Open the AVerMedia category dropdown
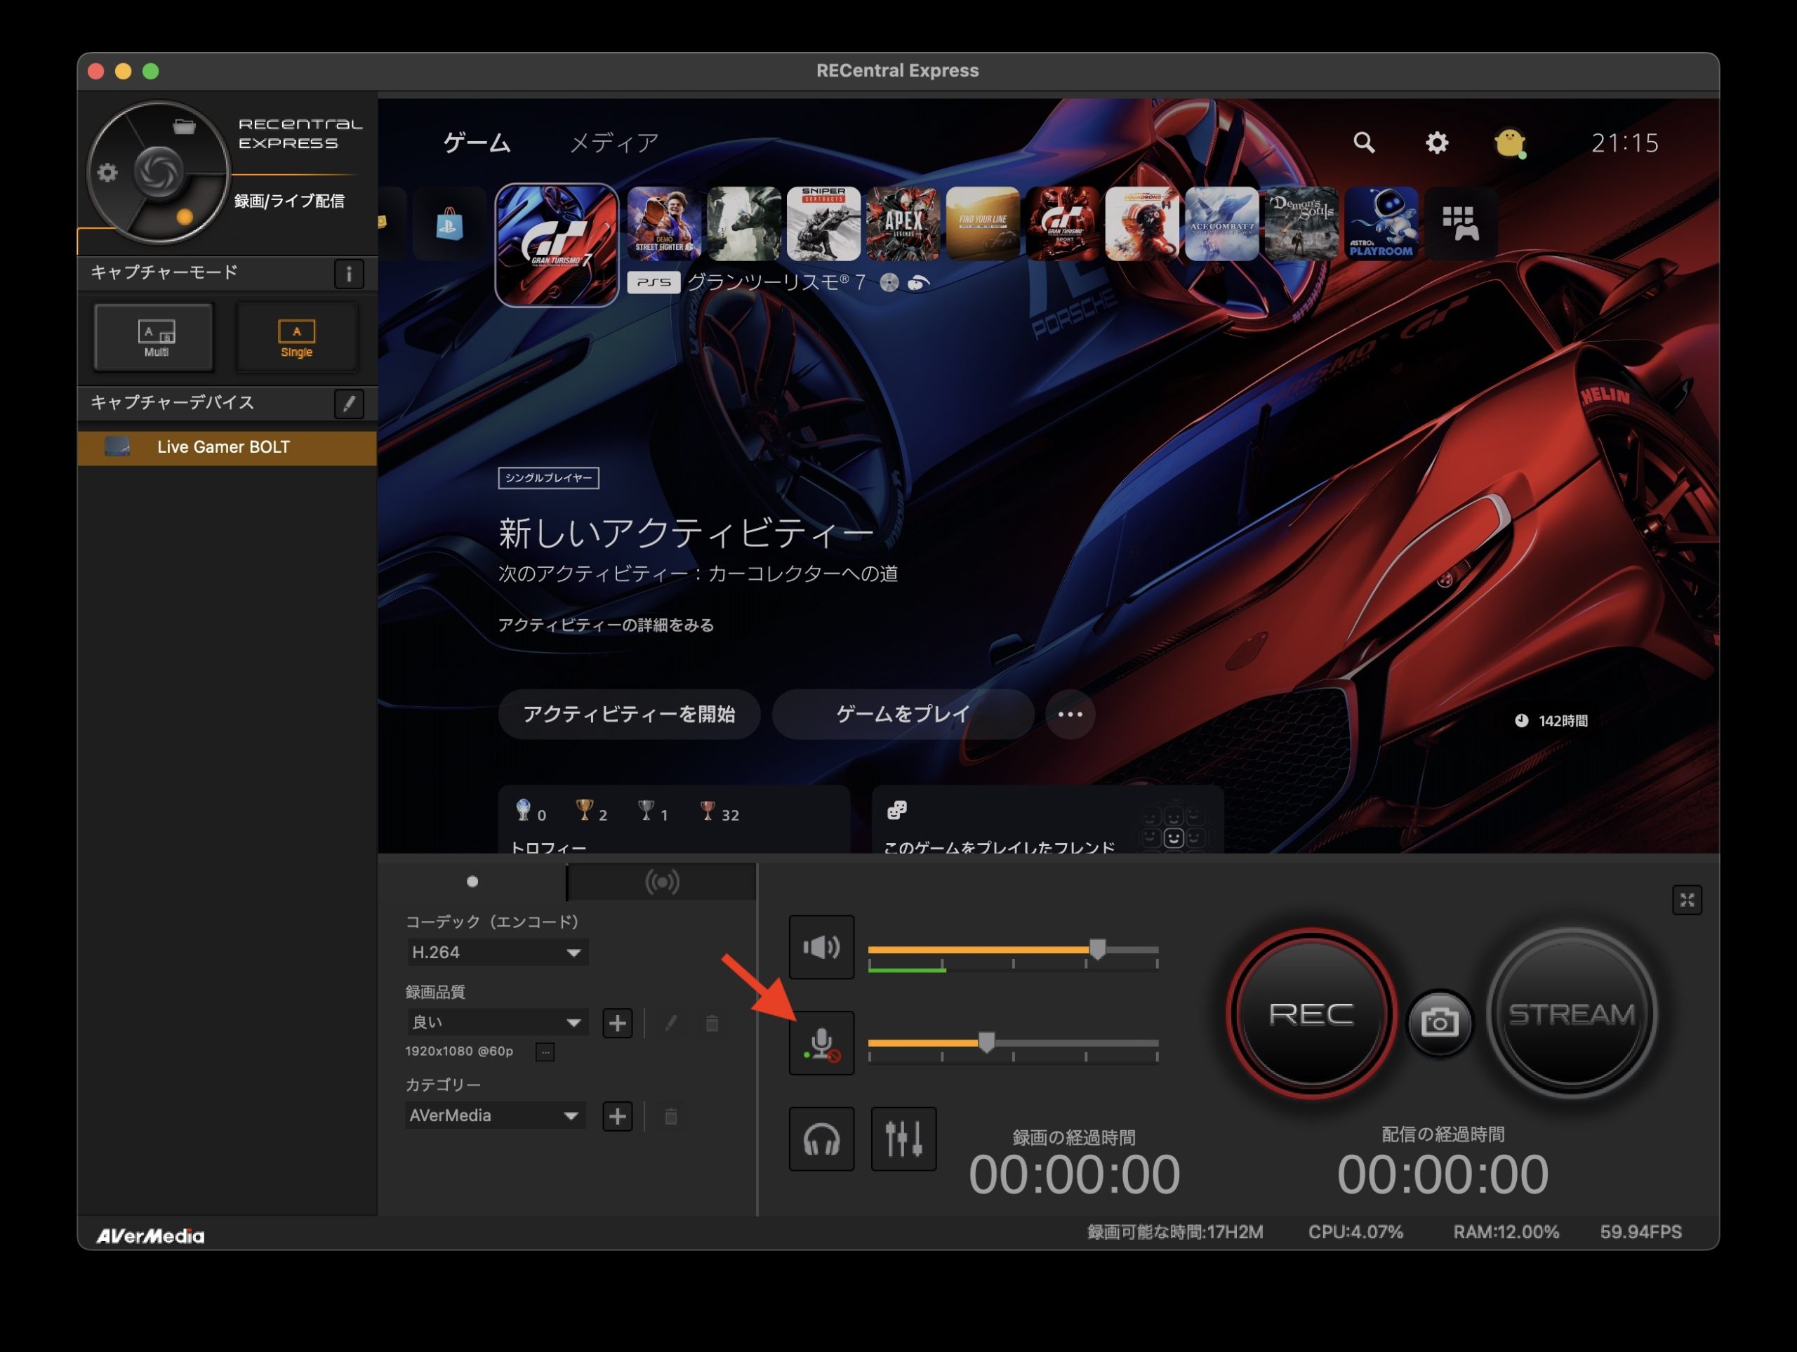Screen dimensions: 1797x1352 tap(495, 1115)
